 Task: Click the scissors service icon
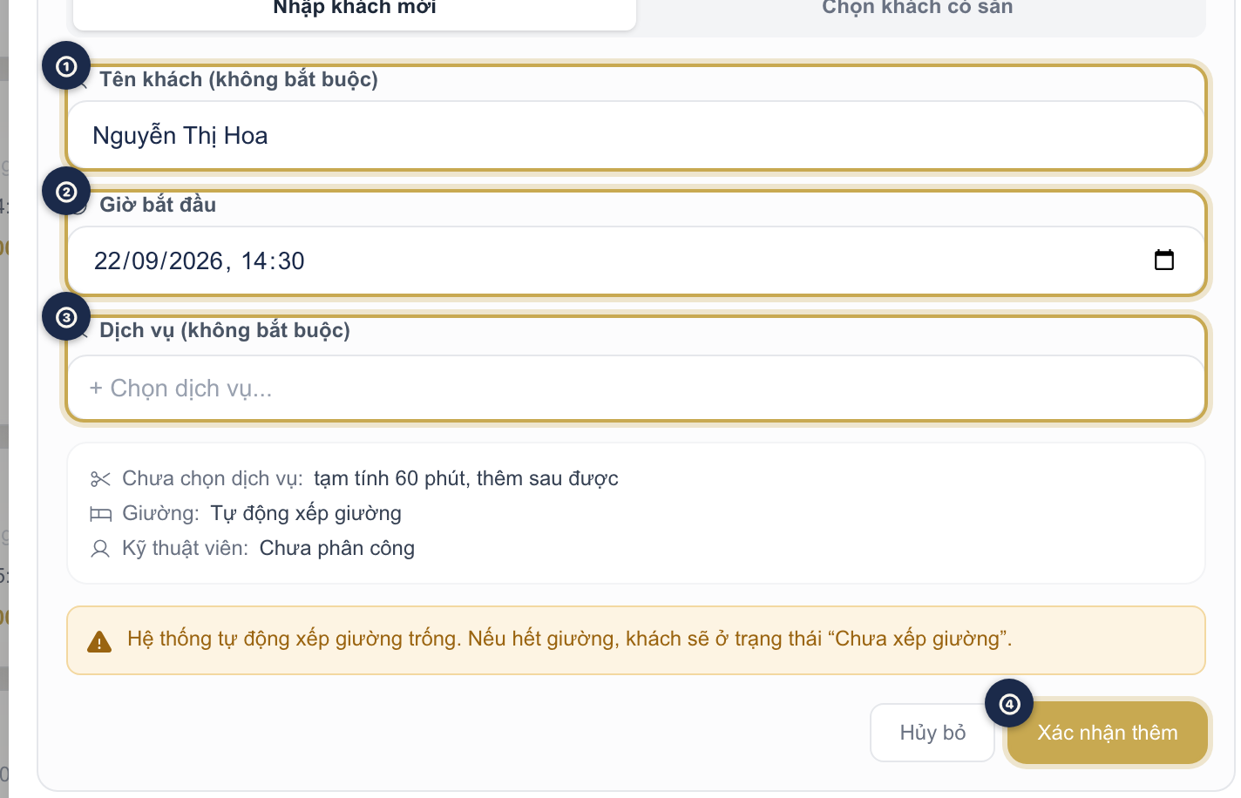point(100,479)
